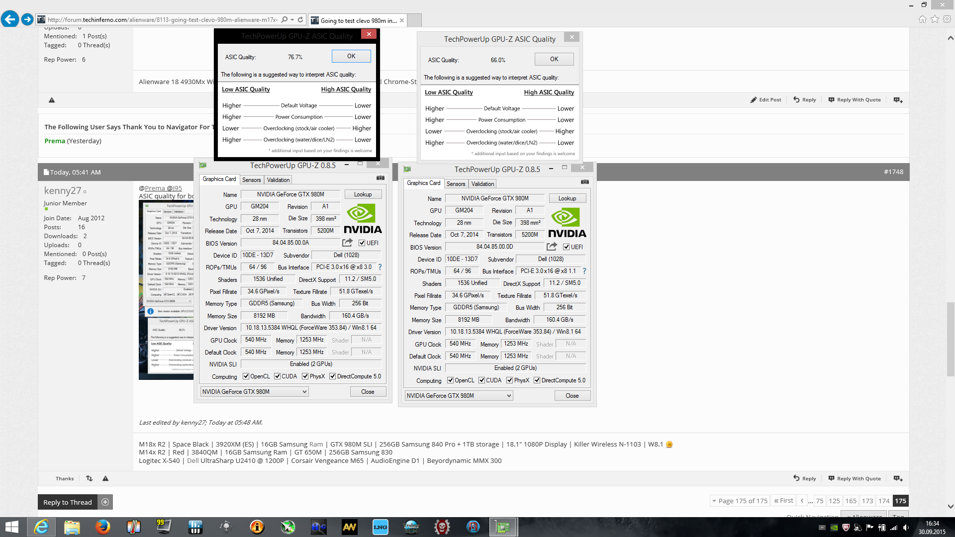The image size is (955, 537).
Task: Toggle PhysX checkbox in left GPU-Z window
Action: [305, 376]
